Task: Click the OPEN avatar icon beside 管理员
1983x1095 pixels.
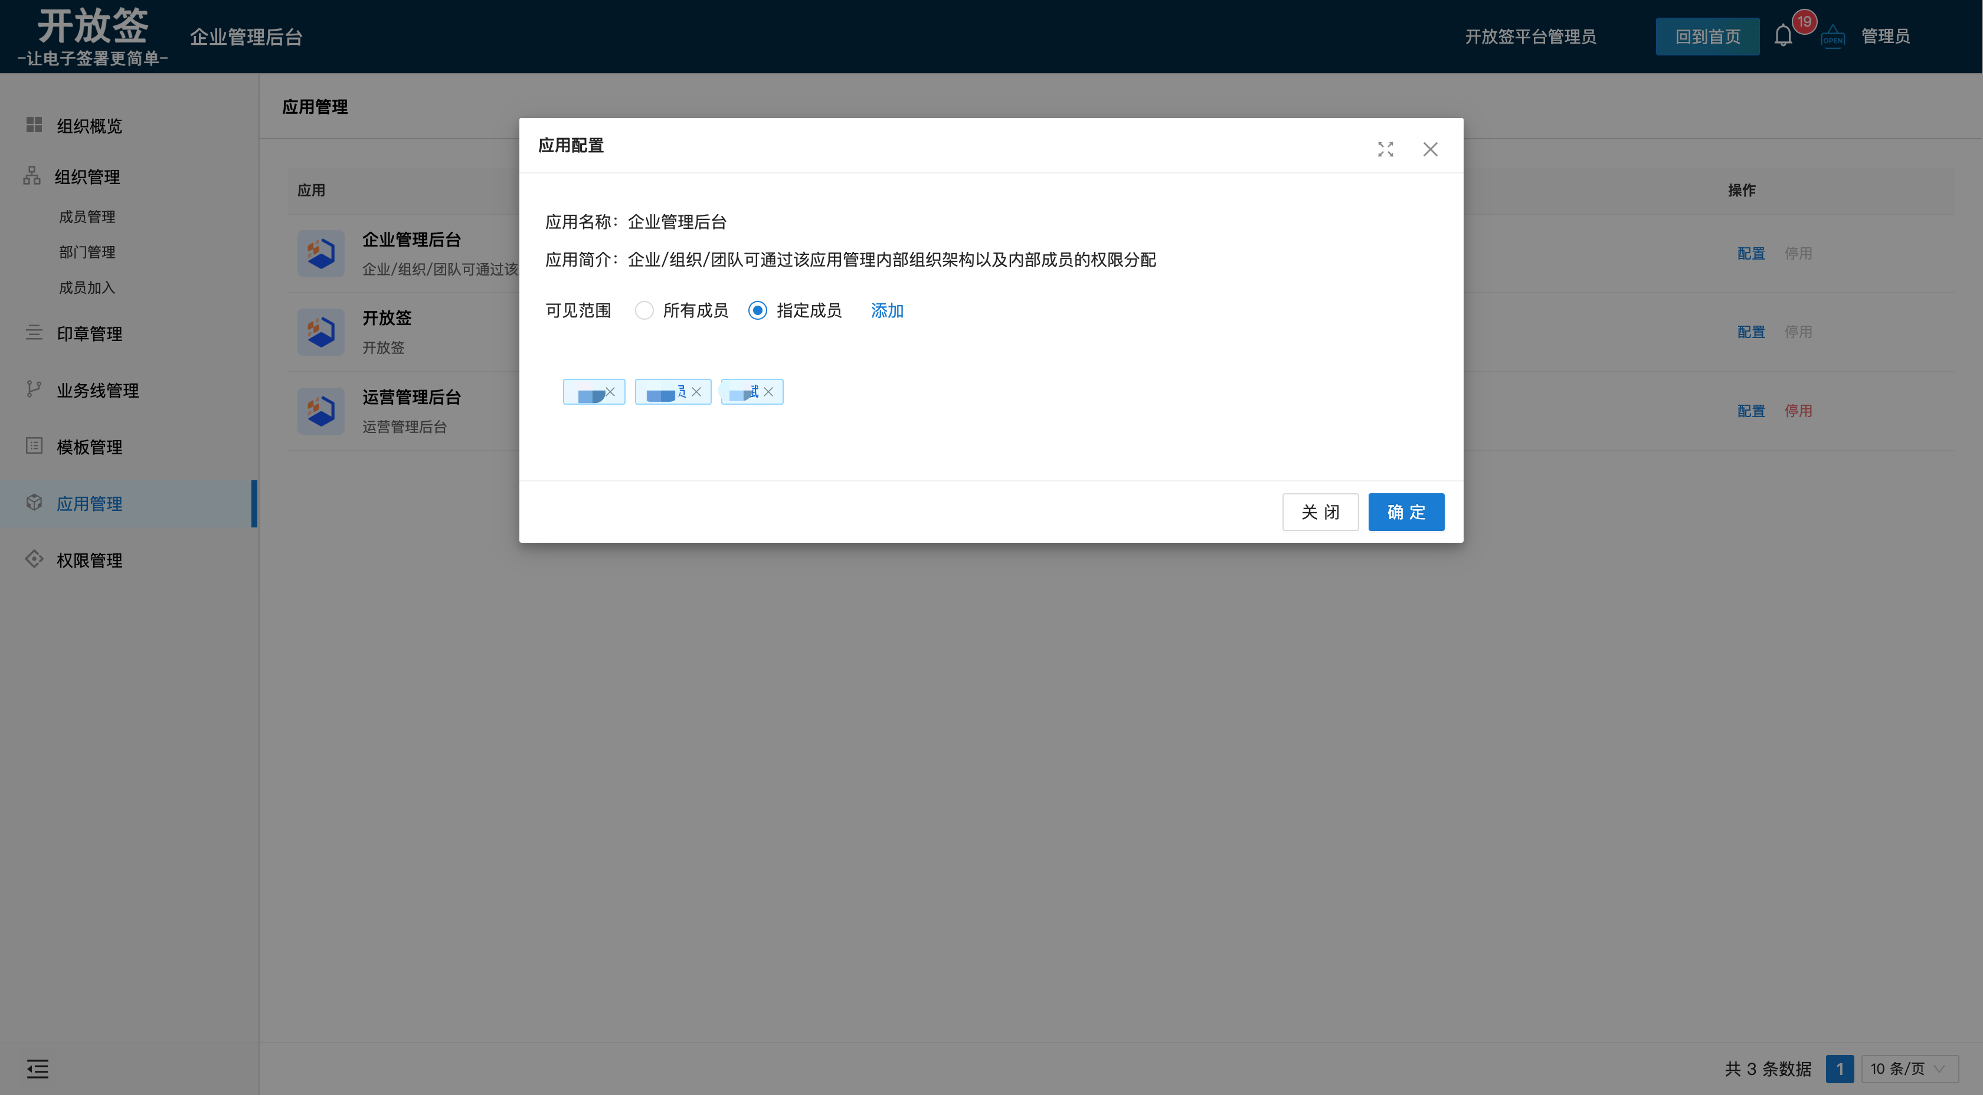Action: pyautogui.click(x=1832, y=37)
